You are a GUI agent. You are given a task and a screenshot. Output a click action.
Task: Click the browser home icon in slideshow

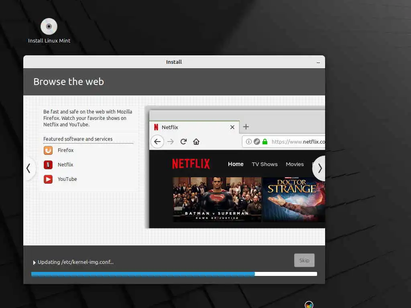(196, 142)
